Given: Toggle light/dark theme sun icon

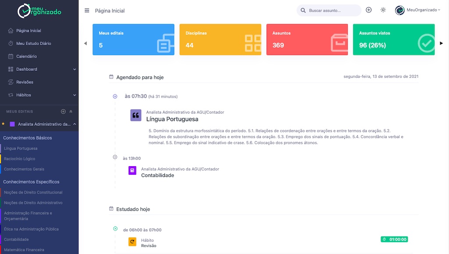Looking at the screenshot, I should [383, 10].
